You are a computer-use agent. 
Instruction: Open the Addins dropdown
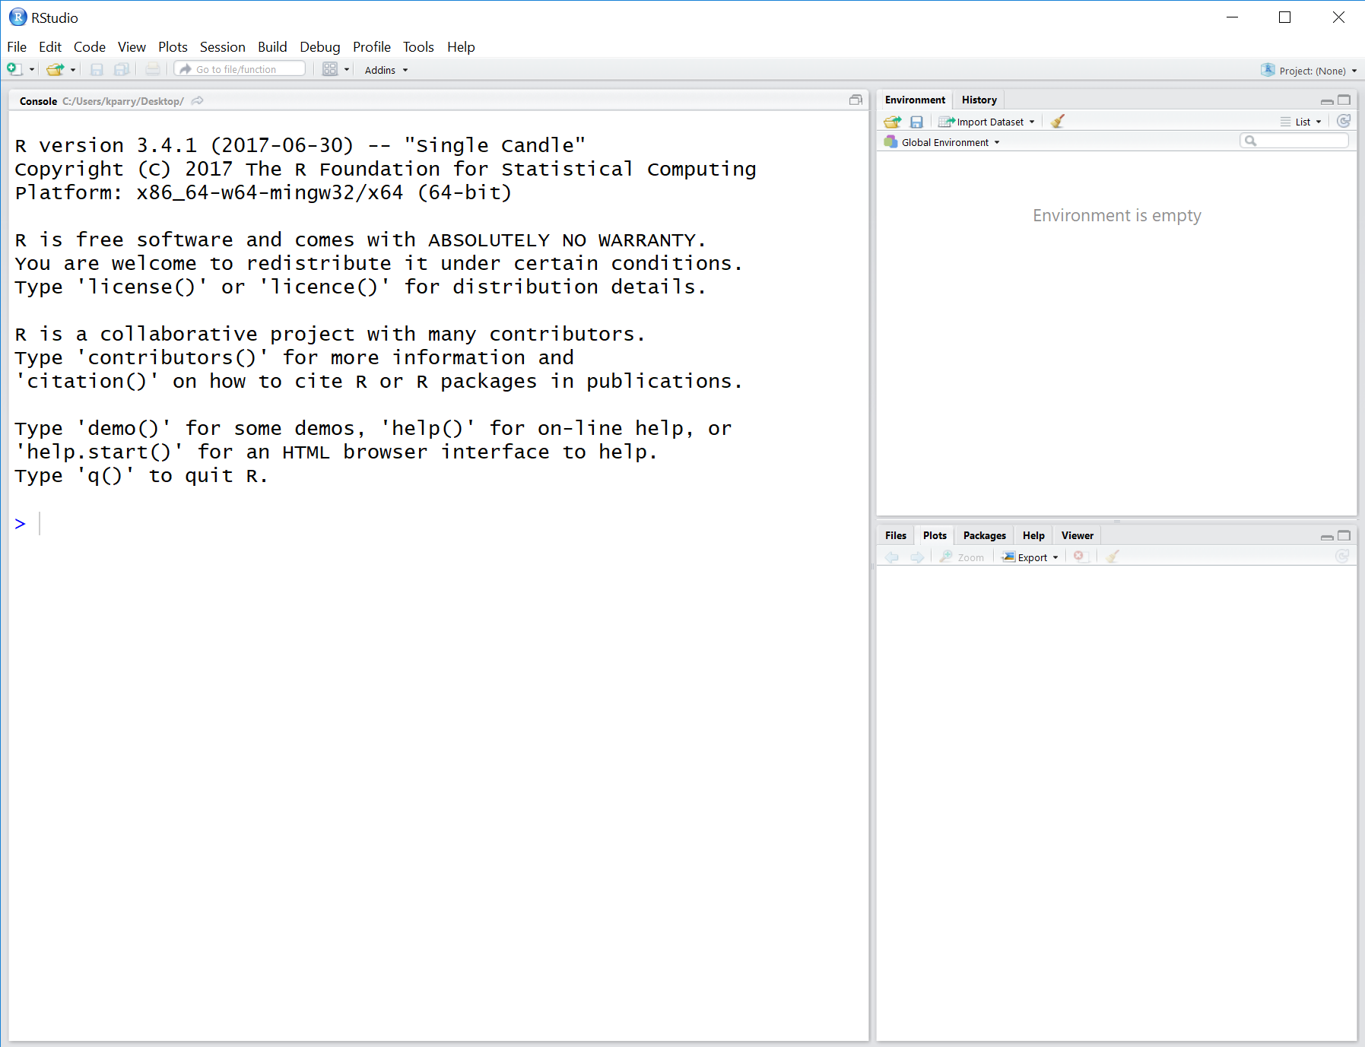coord(386,70)
